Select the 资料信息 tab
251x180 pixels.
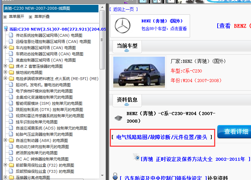127,101
